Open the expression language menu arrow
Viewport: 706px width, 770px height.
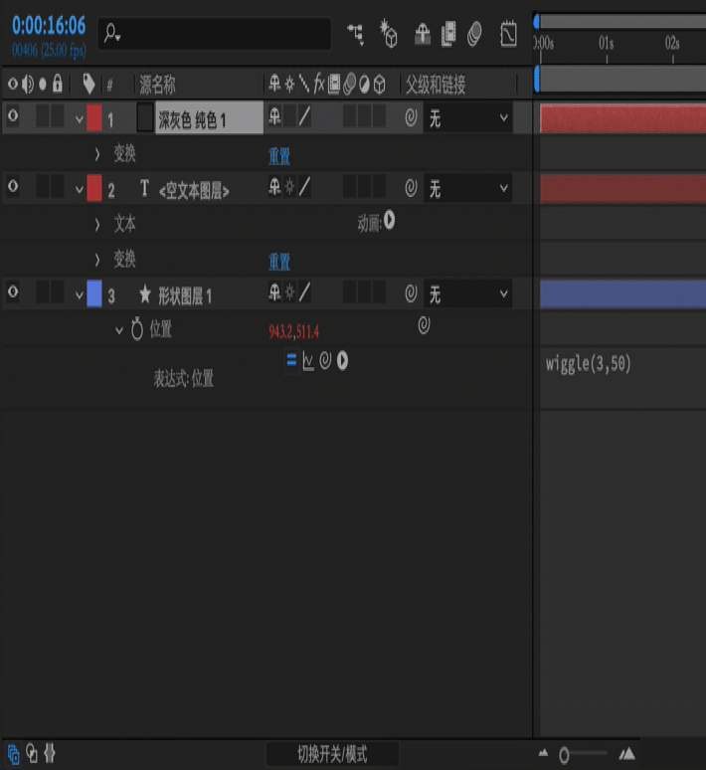click(x=342, y=361)
